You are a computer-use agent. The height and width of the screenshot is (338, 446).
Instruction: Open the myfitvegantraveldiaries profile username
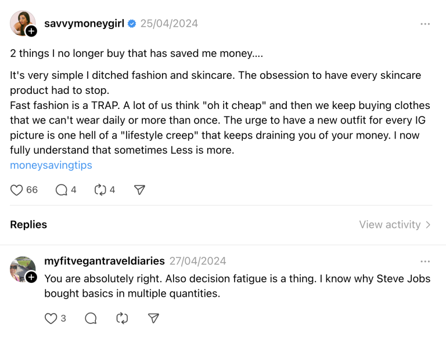click(x=105, y=261)
